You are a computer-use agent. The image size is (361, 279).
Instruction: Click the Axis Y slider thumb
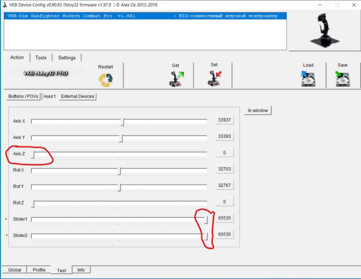[x=121, y=138]
